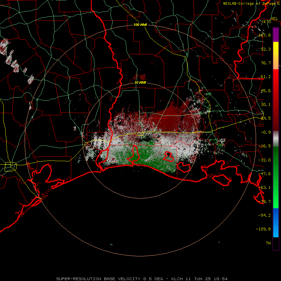Click the 14.5 legend value
This screenshot has width=281, height=281.
pyautogui.click(x=266, y=118)
